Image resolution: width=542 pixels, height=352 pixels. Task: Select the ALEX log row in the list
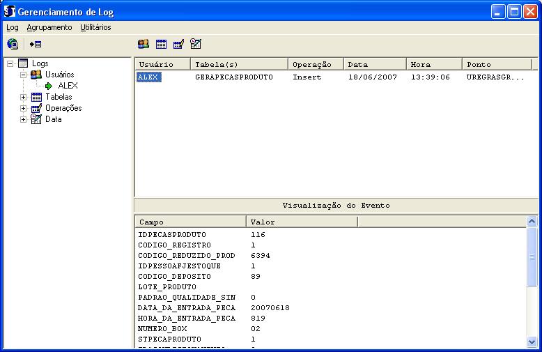click(x=148, y=77)
